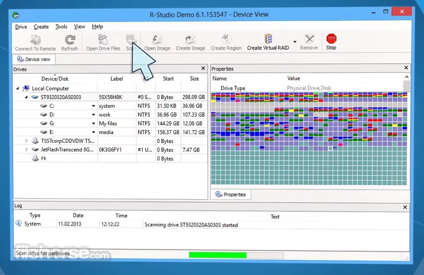Click the Create Region toolbar icon
This screenshot has width=424, height=275.
point(226,39)
